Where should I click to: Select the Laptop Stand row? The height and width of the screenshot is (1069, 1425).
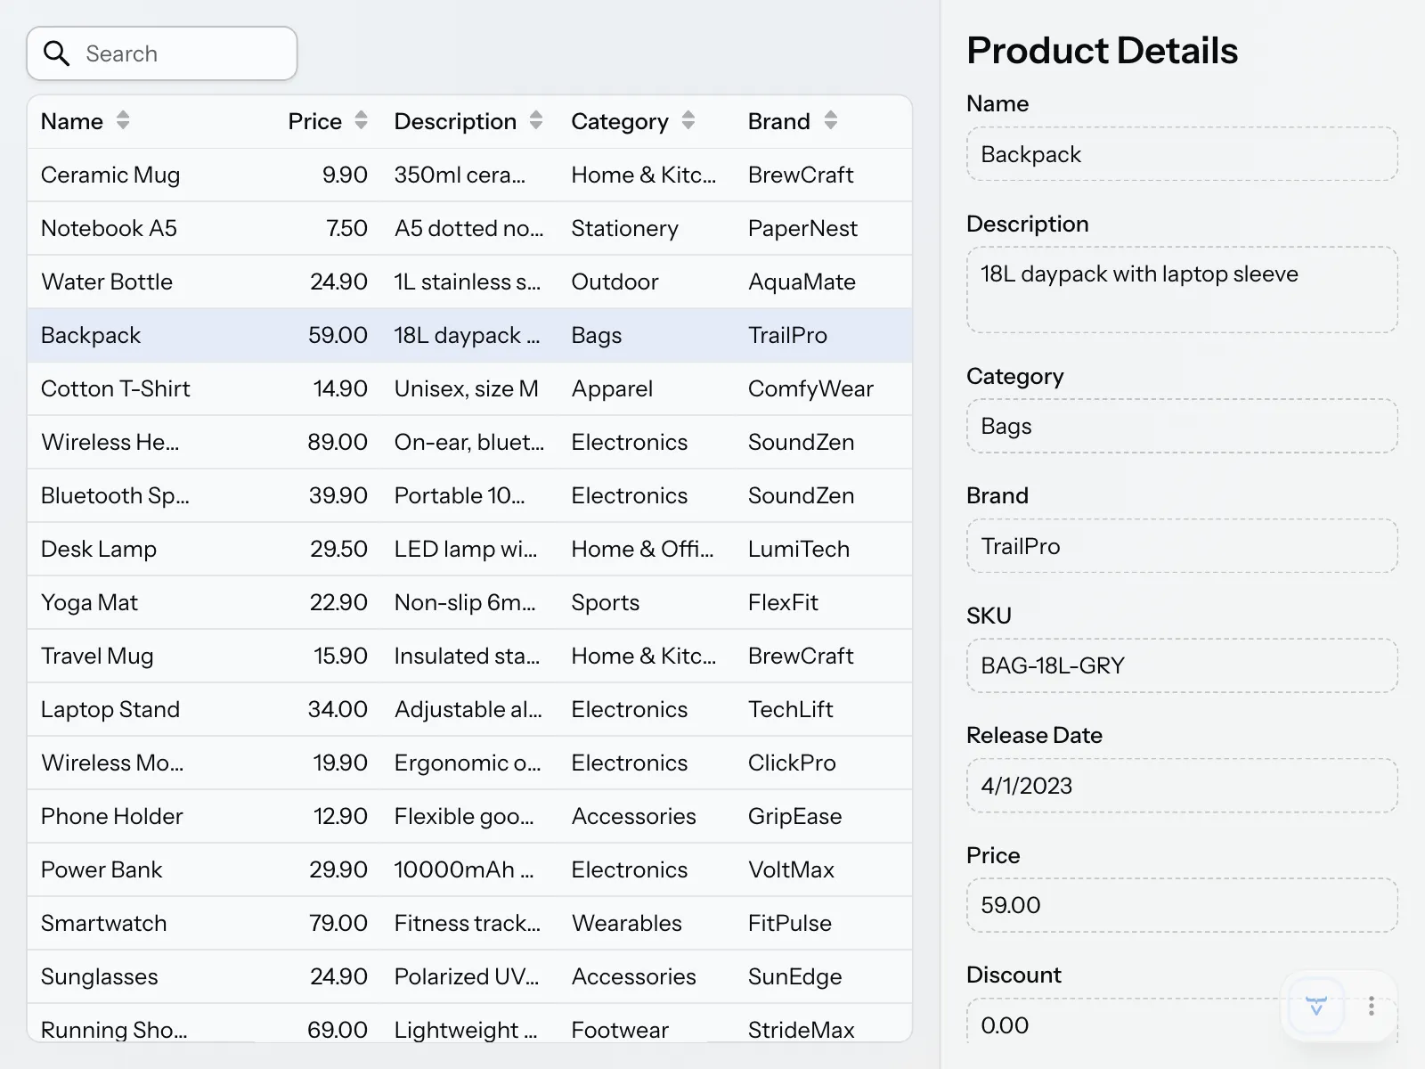click(x=469, y=709)
